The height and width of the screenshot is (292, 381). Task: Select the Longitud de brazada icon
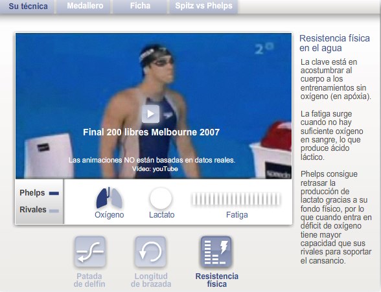[150, 252]
